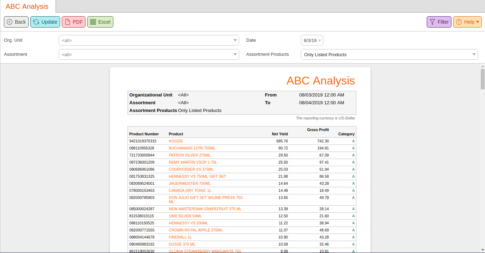This screenshot has width=485, height=253.
Task: Click the From date 08/03/2019
Action: point(321,95)
